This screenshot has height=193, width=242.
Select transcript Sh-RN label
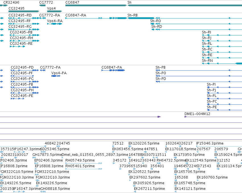(x=207, y=61)
